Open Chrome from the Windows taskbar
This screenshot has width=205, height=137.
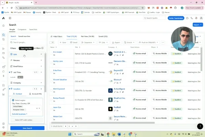108,134
